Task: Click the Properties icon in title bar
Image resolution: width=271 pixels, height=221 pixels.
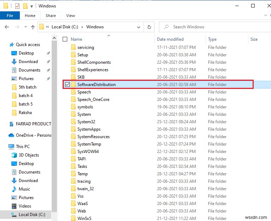Action: point(17,6)
